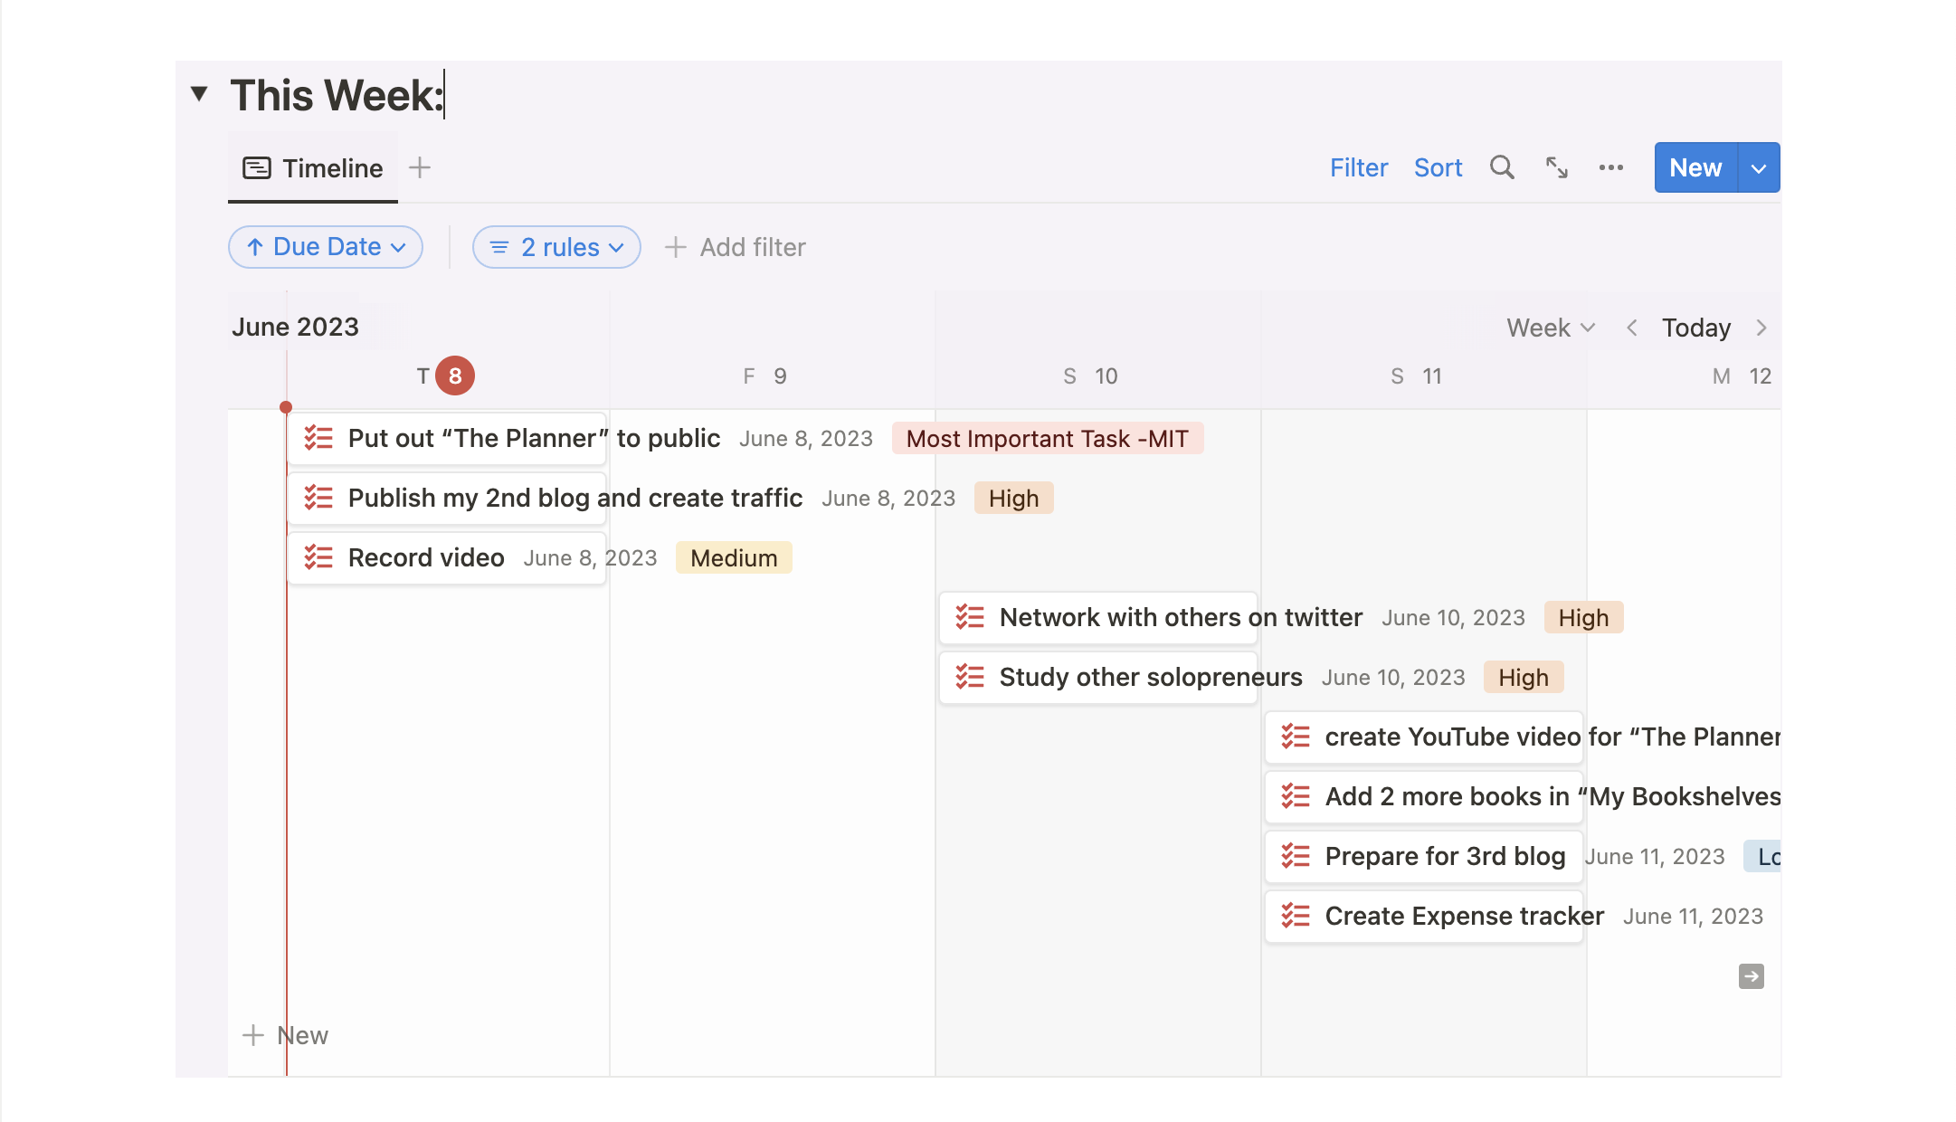Viewport: 1956px width, 1122px height.
Task: Click the S 11 day header
Action: pyautogui.click(x=1416, y=376)
